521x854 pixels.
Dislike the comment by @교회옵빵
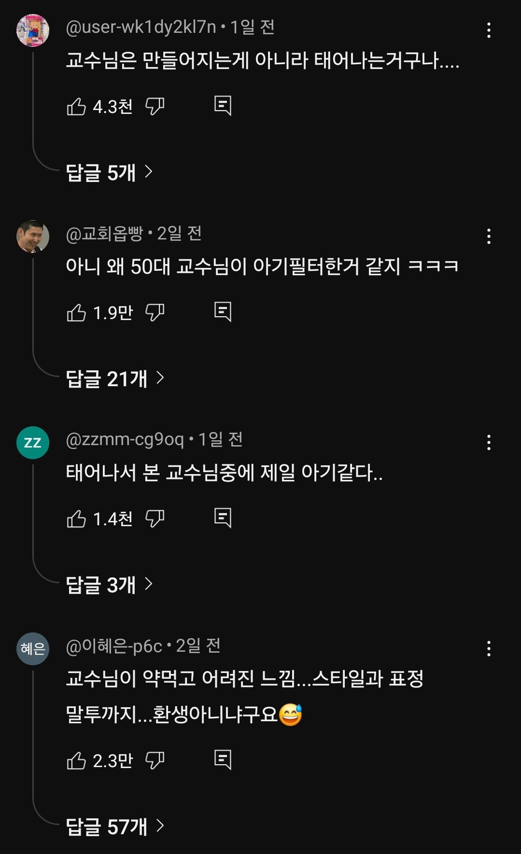pyautogui.click(x=155, y=312)
